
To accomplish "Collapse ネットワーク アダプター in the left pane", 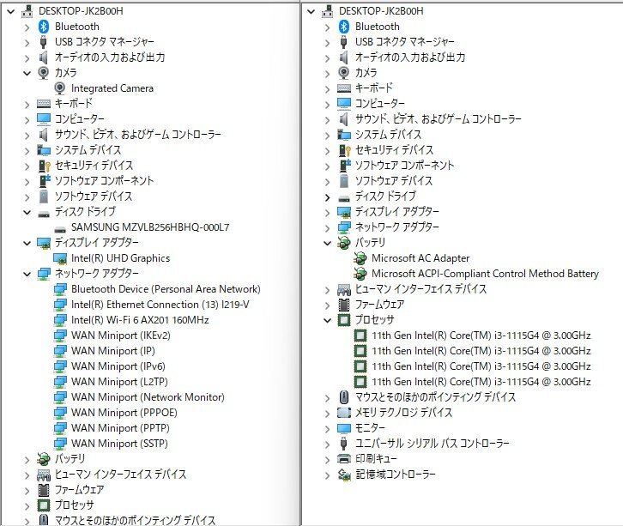I will [x=27, y=274].
